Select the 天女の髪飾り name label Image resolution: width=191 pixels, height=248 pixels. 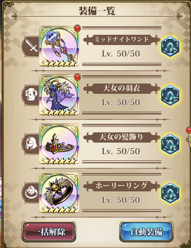[x=122, y=136]
